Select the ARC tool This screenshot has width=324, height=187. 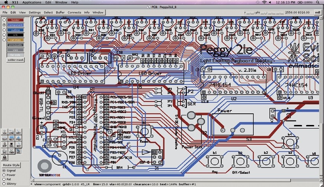click(18, 132)
